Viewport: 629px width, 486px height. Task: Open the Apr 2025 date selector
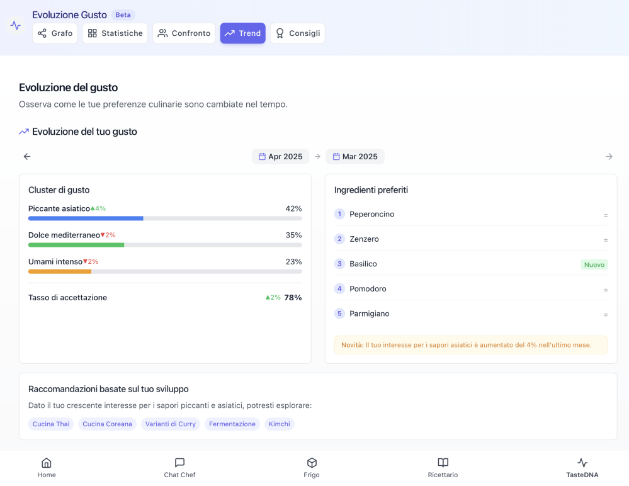[x=280, y=156]
